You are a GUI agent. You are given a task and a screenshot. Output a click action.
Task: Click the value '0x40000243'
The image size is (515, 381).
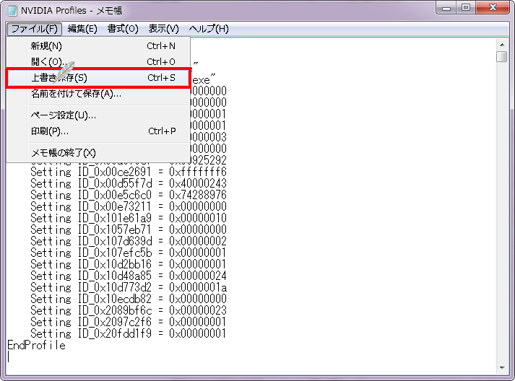click(x=198, y=183)
